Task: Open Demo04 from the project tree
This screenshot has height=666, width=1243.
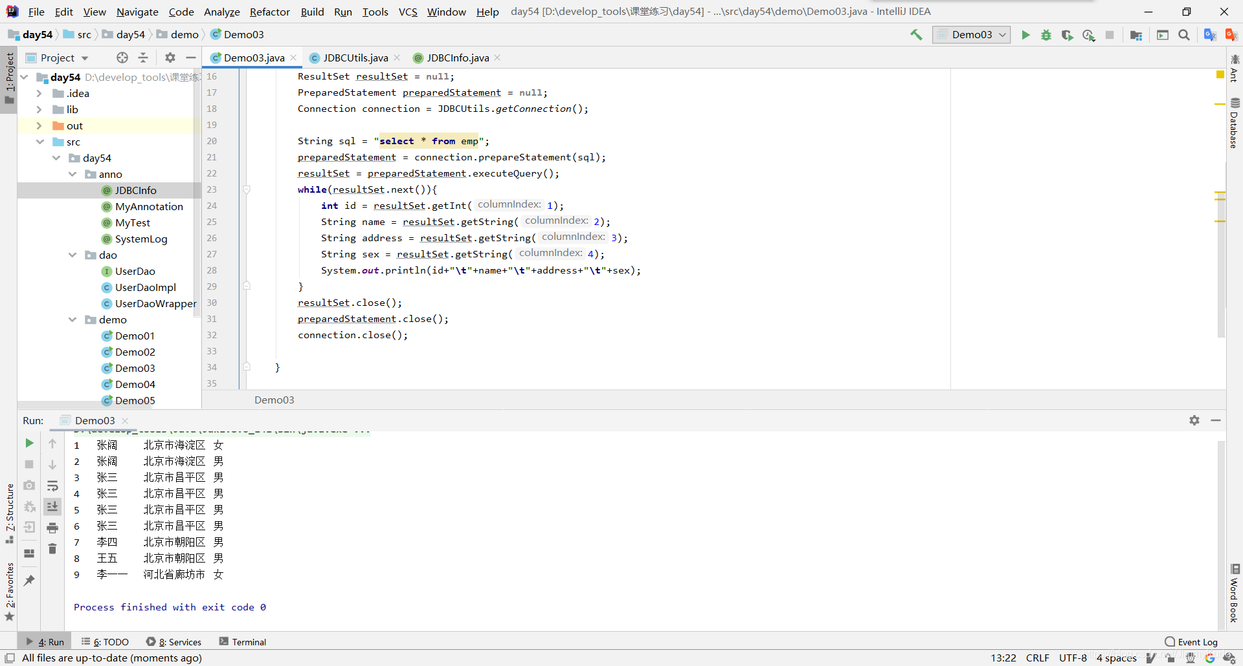Action: (x=135, y=384)
